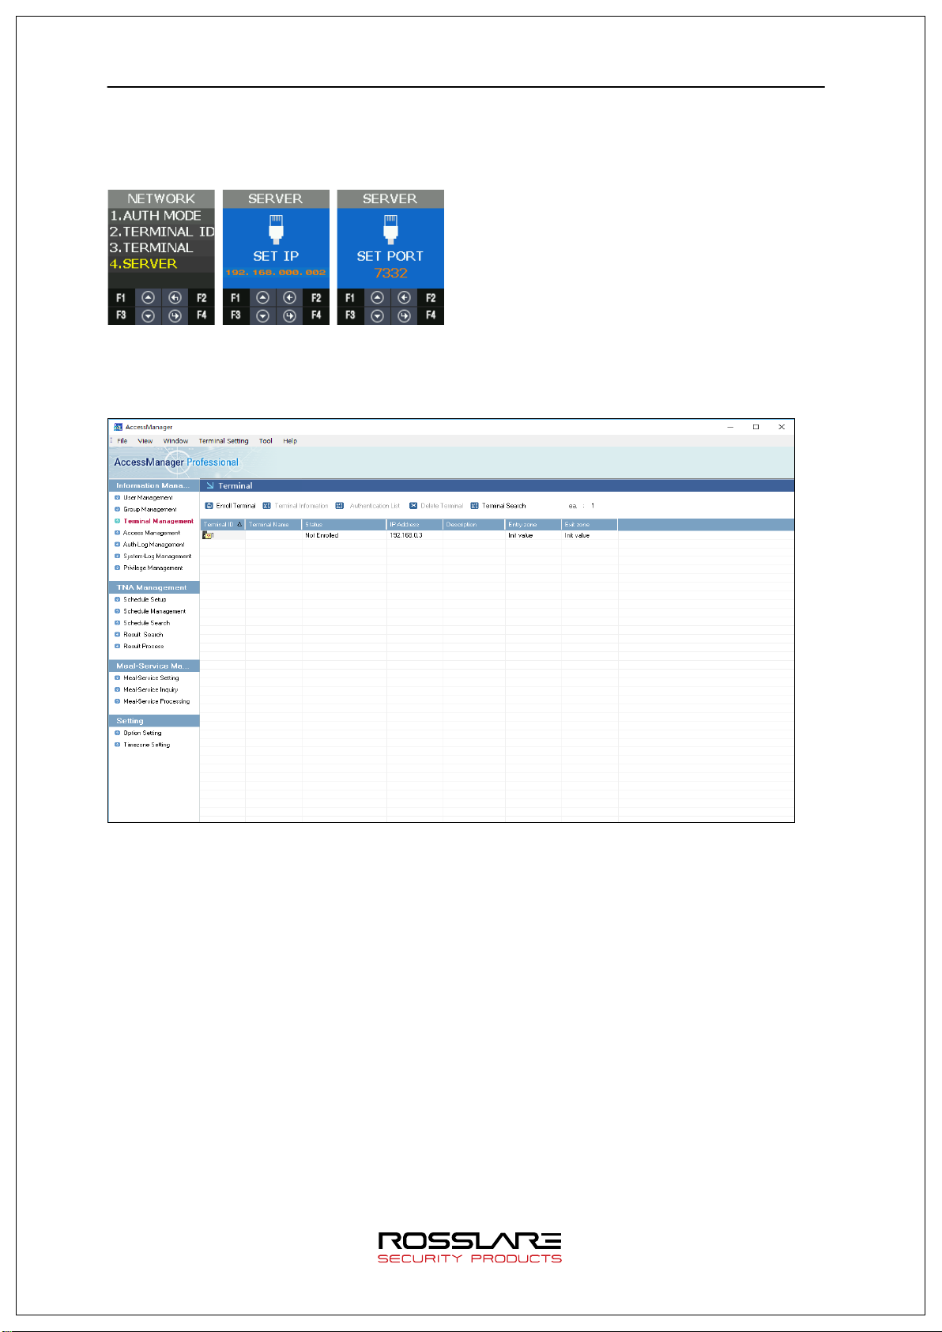Tap the down arrow on SET IP screen

262,316
